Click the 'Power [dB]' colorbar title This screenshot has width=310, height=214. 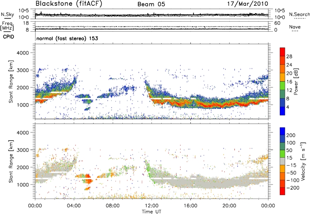pos(296,82)
